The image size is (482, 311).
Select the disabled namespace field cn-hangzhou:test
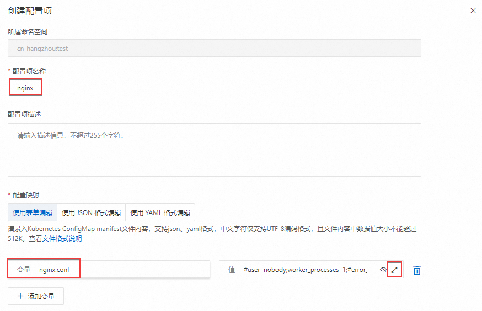(215, 48)
